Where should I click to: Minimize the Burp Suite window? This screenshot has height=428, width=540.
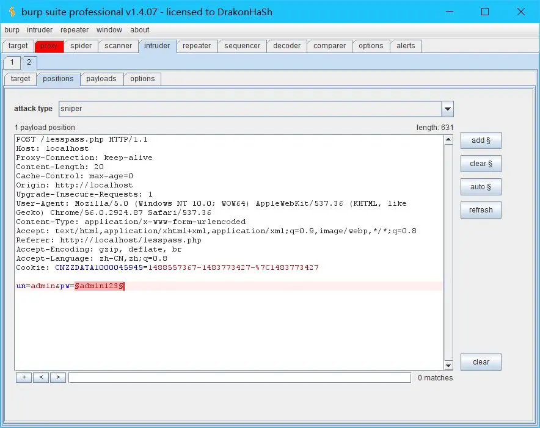(x=450, y=12)
